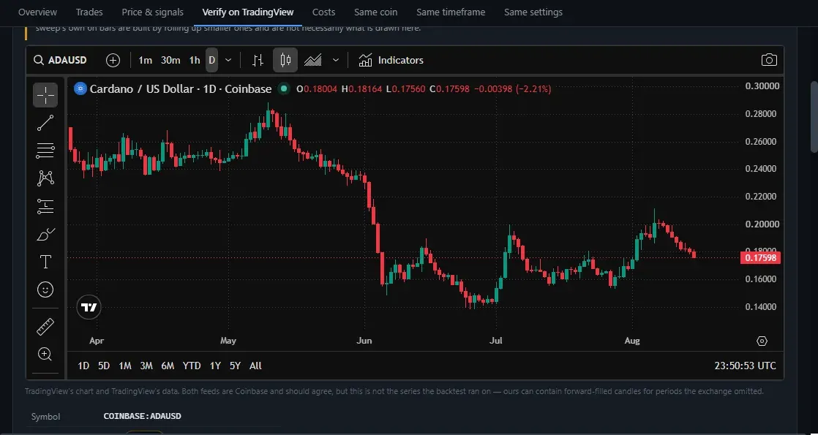Viewport: 818px width, 435px height.
Task: Select the Text annotation tool
Action: point(45,262)
